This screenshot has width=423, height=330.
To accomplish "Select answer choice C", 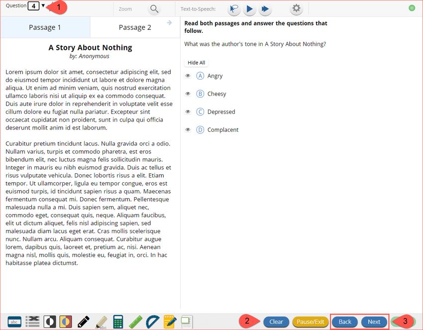I will (x=200, y=111).
